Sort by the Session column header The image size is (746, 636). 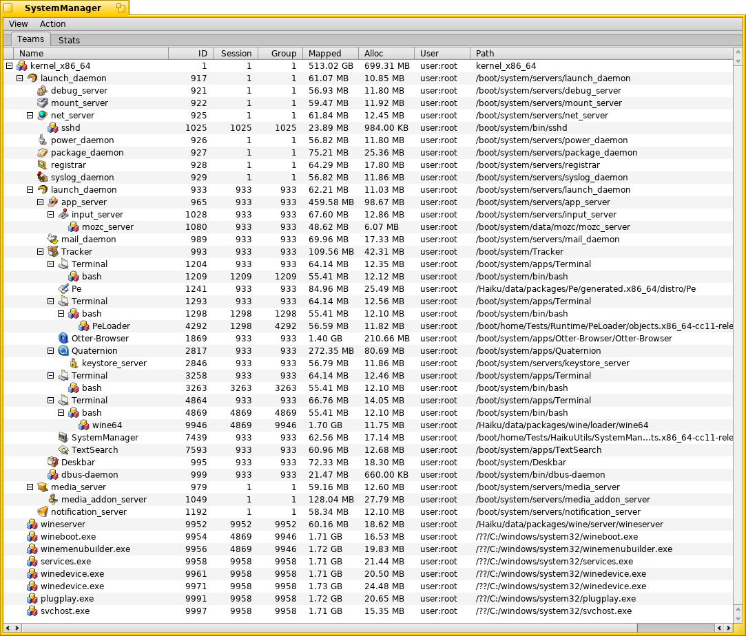[x=236, y=53]
